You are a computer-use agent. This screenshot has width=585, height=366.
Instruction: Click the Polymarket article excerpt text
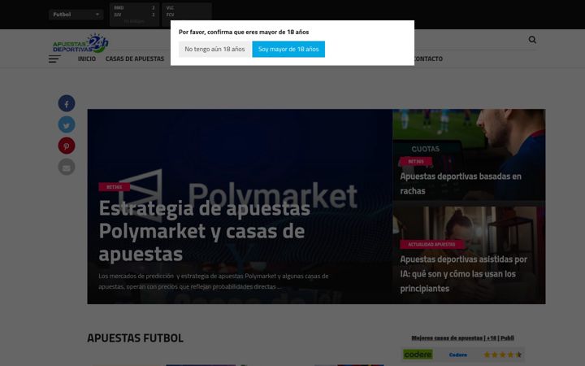(x=214, y=281)
